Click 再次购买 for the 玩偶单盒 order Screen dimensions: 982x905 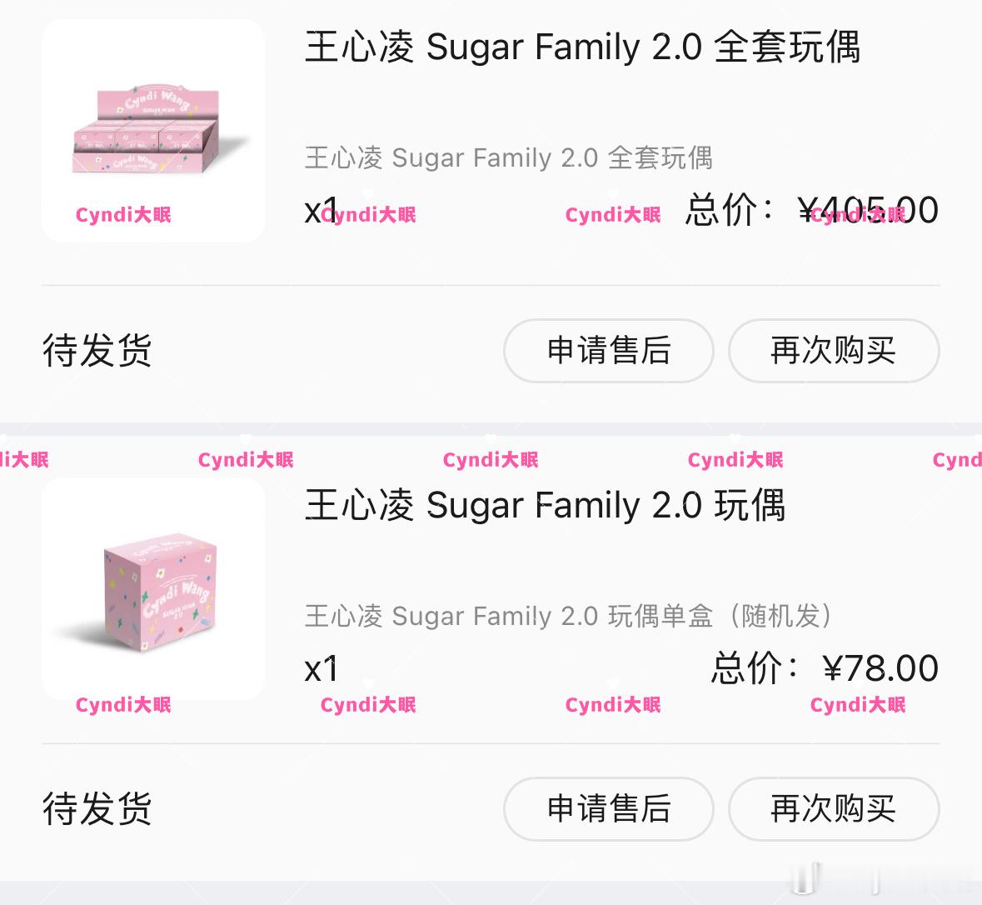pyautogui.click(x=833, y=808)
